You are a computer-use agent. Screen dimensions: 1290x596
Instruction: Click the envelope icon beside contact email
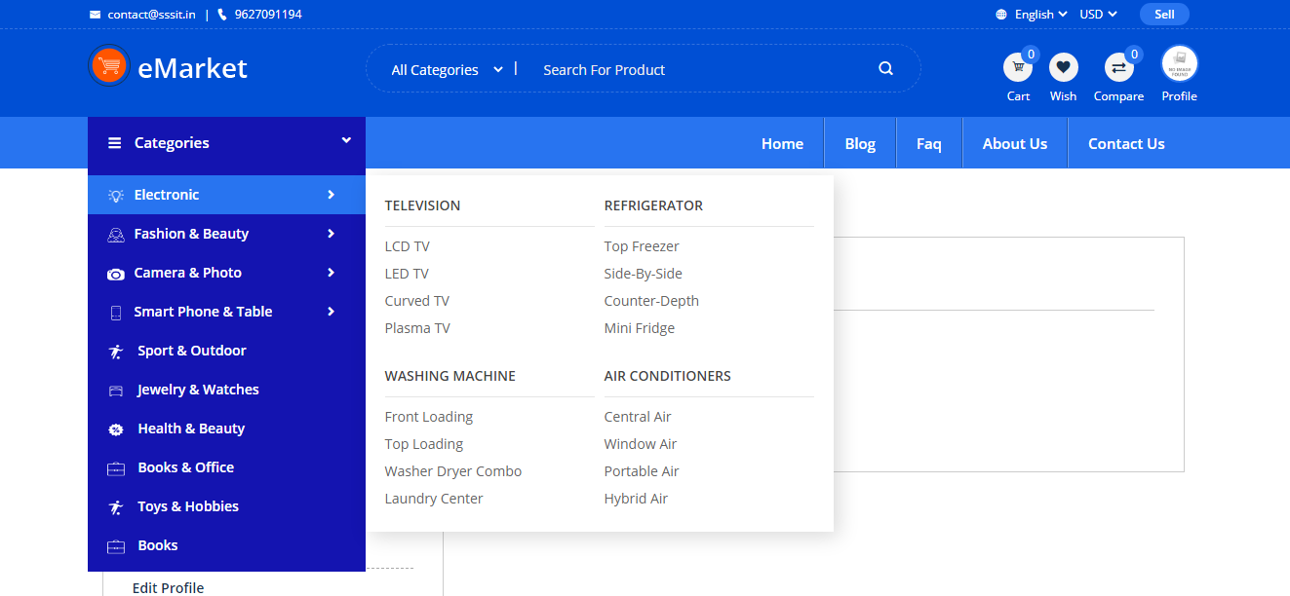coord(95,15)
